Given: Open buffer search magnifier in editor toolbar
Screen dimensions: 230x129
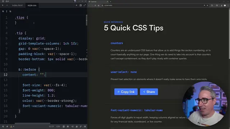Looking at the screenshot, I should point(3,11).
